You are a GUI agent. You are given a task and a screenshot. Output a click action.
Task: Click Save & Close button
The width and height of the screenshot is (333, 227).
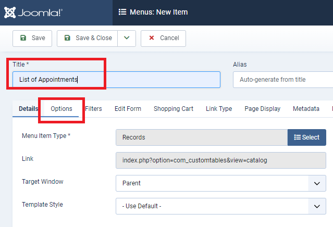click(x=88, y=38)
